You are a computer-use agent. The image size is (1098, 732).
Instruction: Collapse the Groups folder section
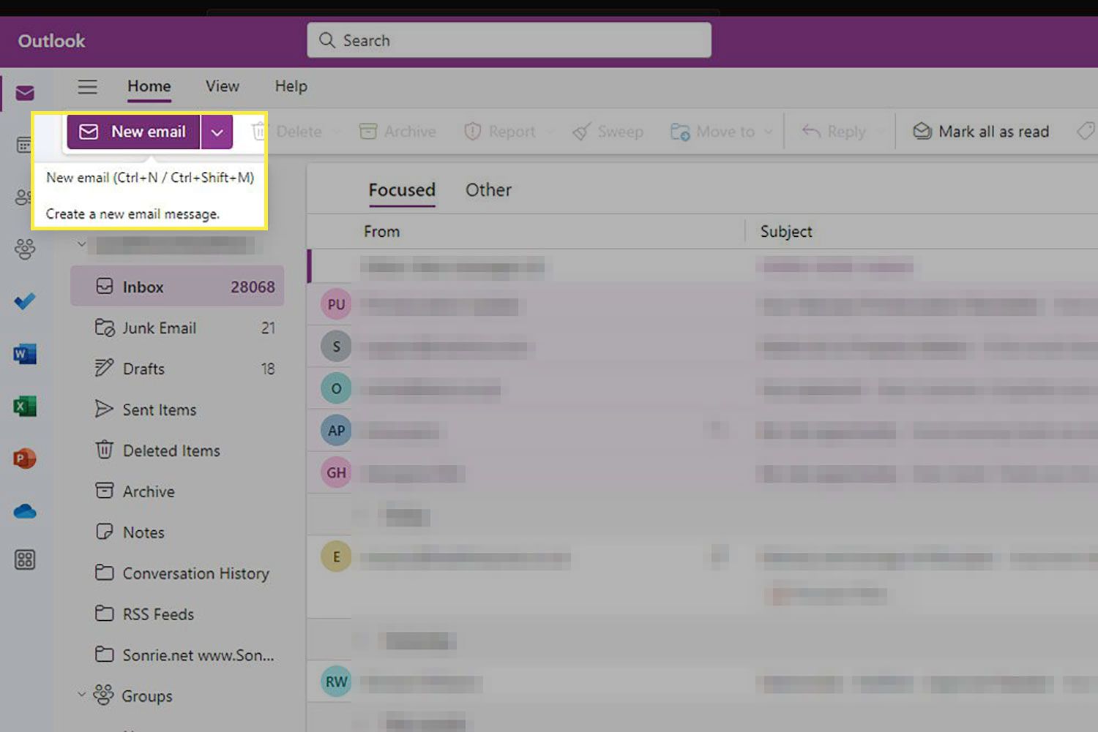click(x=82, y=695)
